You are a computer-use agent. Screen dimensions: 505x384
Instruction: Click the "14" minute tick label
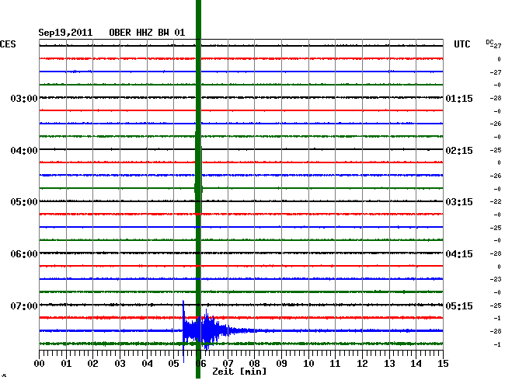(416, 364)
